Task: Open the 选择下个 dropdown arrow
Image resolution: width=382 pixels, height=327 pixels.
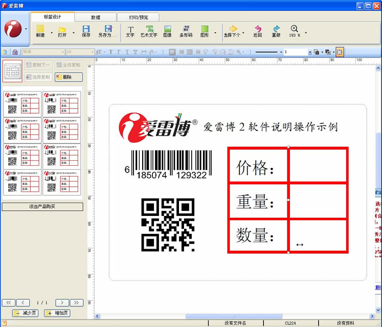Action: [243, 33]
